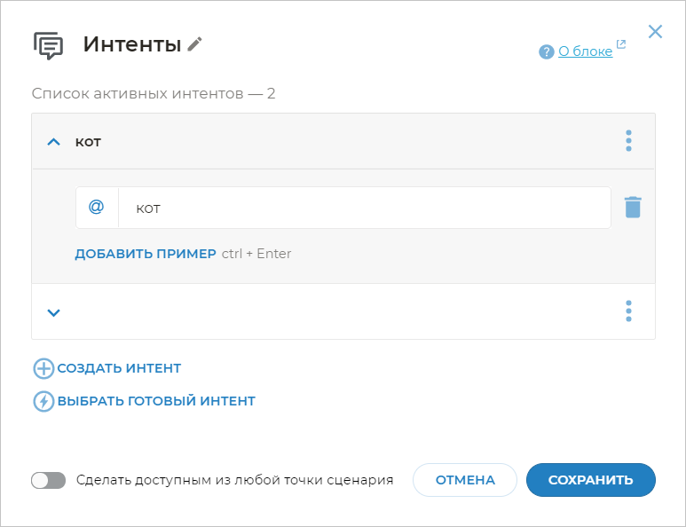Delete the «кот» example with the trash icon
The image size is (686, 527).
pos(632,208)
